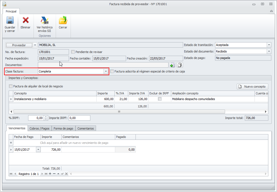
Task: Open Ver histórico envíos SII
Action: [45, 21]
